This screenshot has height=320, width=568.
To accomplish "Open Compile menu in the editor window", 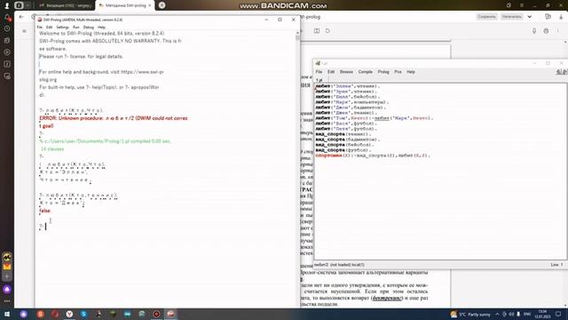I will click(x=365, y=72).
